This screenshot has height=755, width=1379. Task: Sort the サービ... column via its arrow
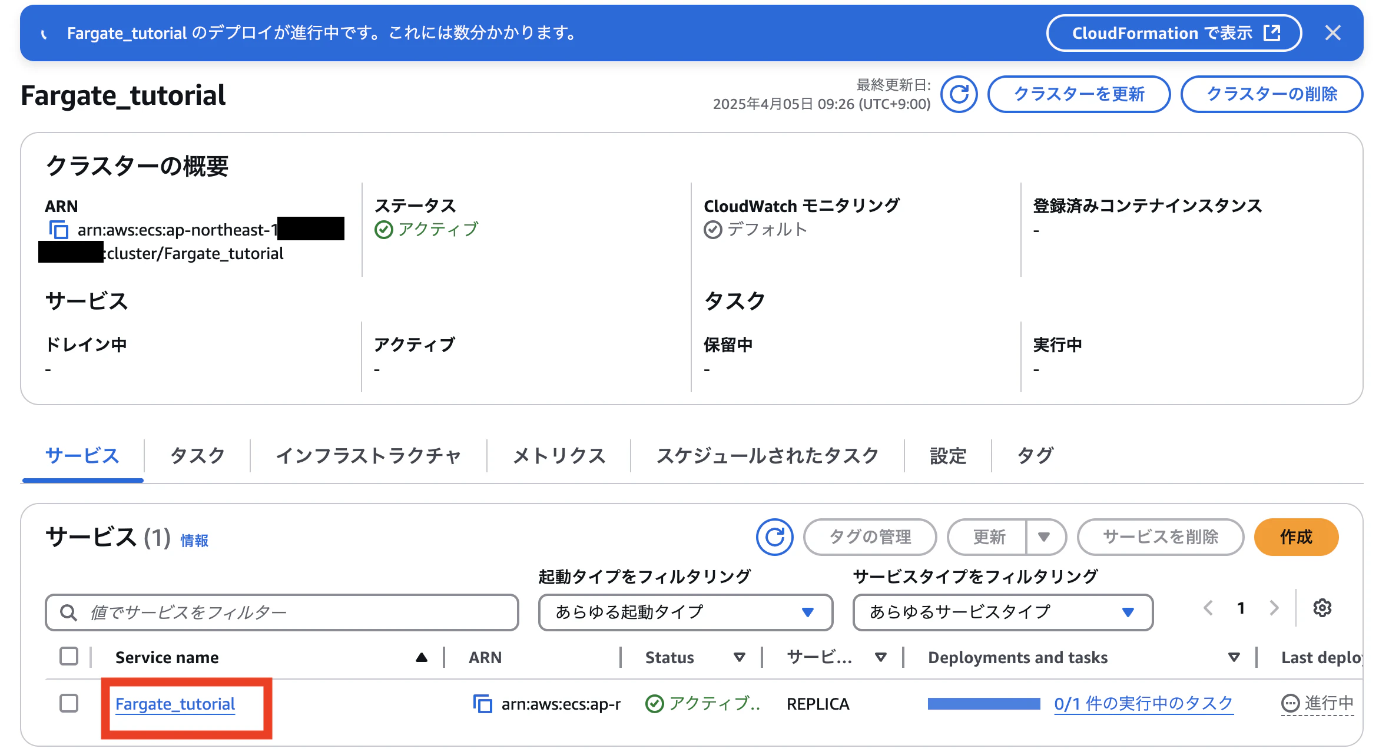click(x=881, y=657)
